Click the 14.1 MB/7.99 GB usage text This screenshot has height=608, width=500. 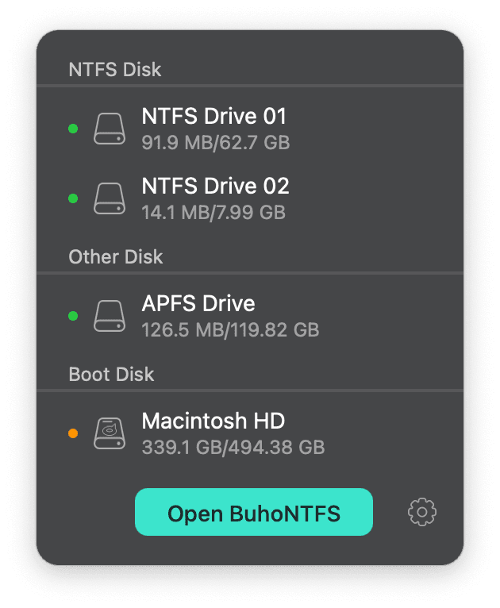point(213,213)
